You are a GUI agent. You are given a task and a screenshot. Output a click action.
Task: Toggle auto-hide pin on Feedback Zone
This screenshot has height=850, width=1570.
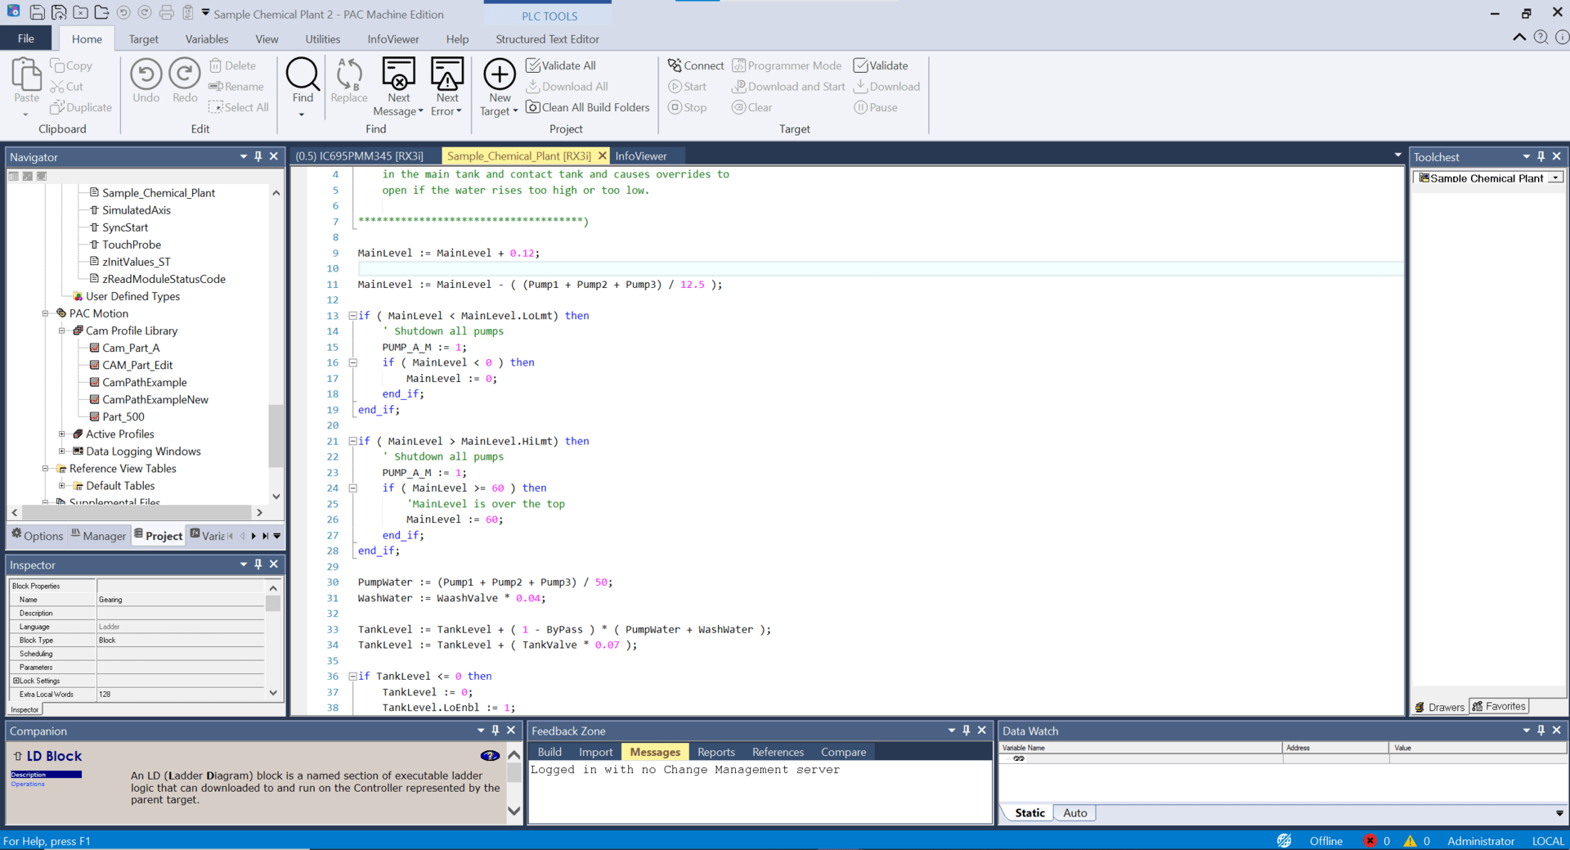pos(967,731)
